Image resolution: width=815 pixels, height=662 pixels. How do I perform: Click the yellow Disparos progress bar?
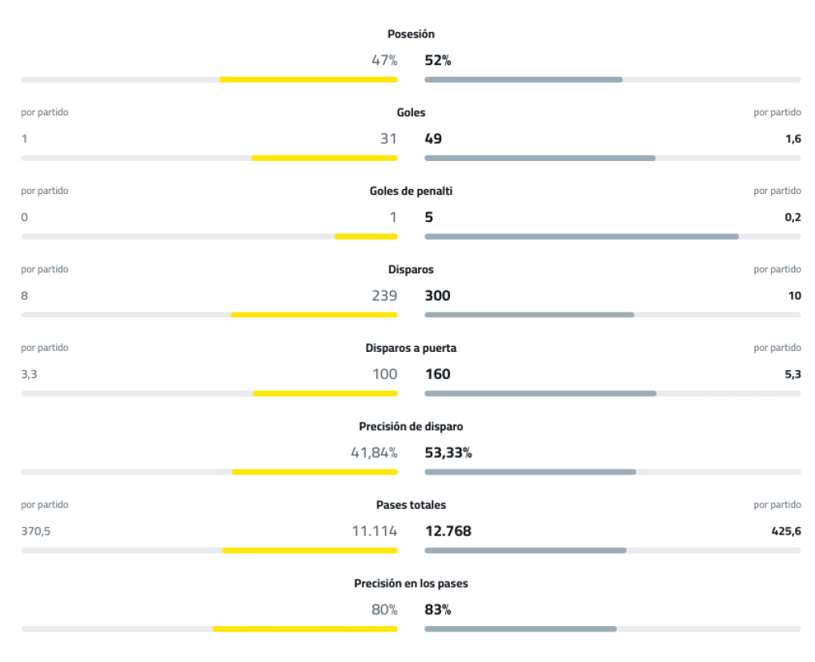click(x=314, y=315)
